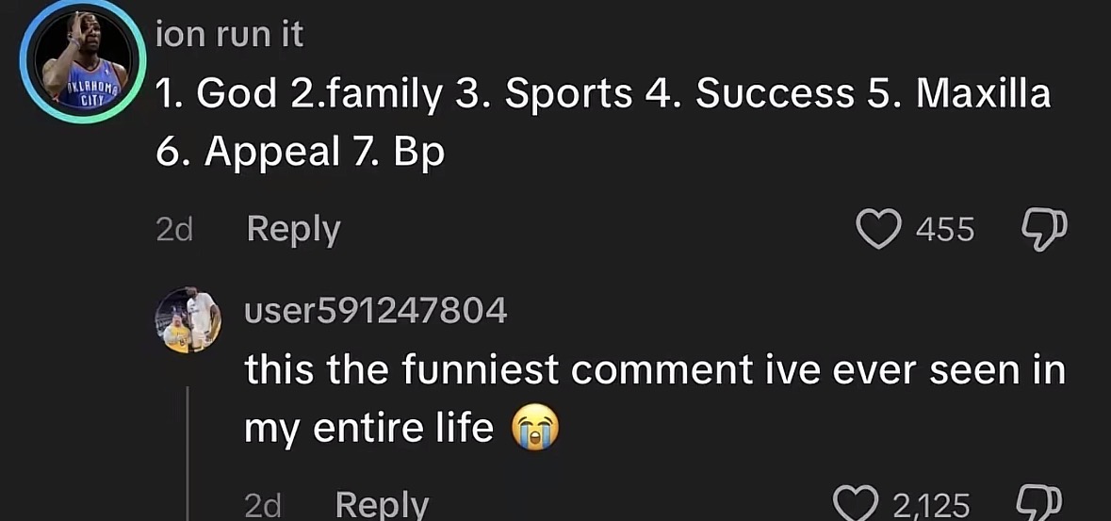Click the crying emoji in the reply
This screenshot has width=1111, height=521.
point(535,428)
